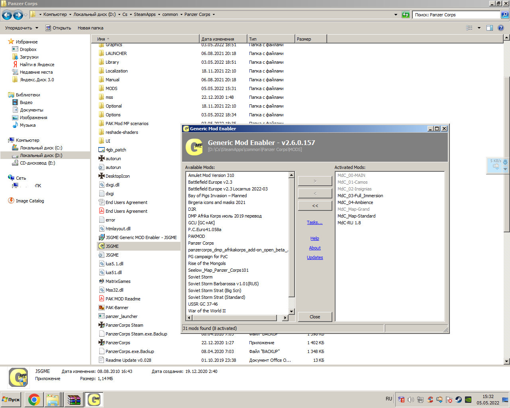
Task: Sort files by the Имя column header
Action: click(x=145, y=39)
